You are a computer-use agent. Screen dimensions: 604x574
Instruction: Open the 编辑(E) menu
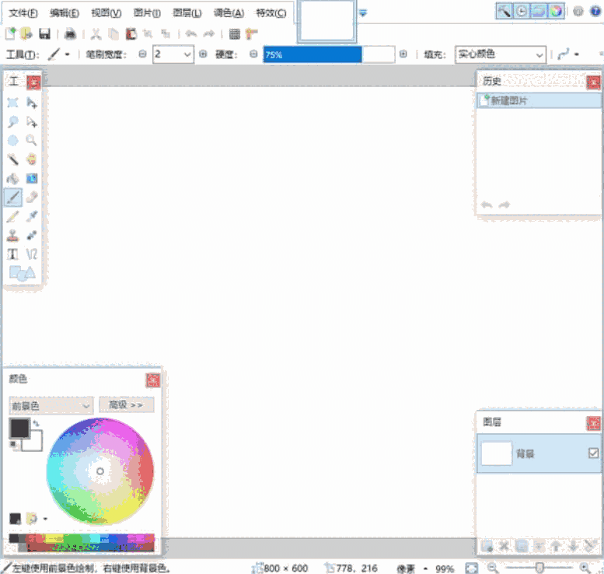point(65,13)
